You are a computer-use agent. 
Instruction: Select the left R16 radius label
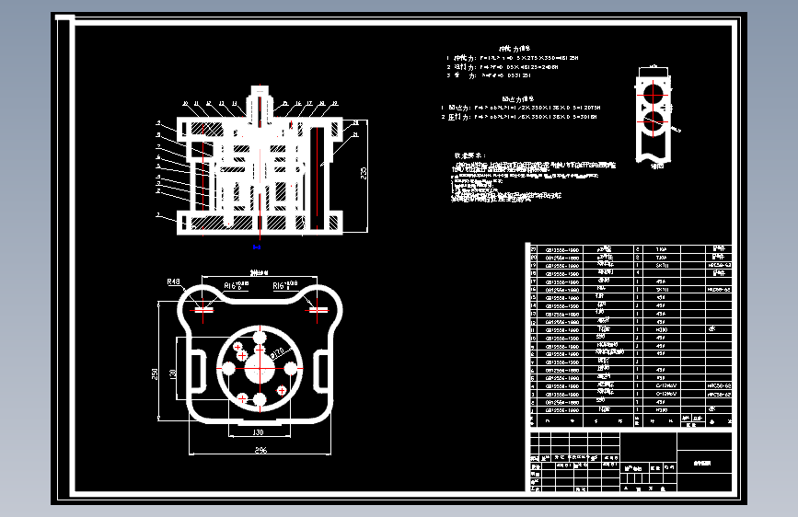click(237, 285)
